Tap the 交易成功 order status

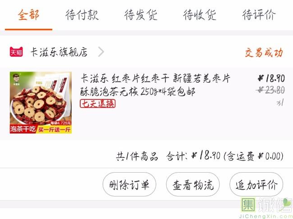point(264,52)
